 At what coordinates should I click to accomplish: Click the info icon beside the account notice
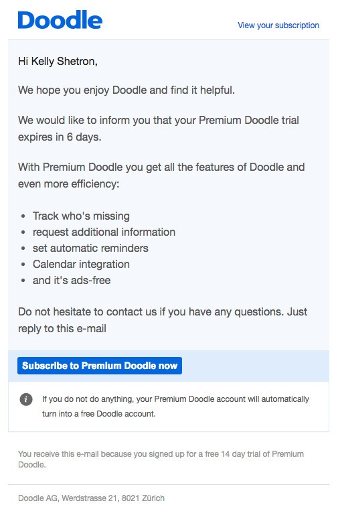pos(26,399)
